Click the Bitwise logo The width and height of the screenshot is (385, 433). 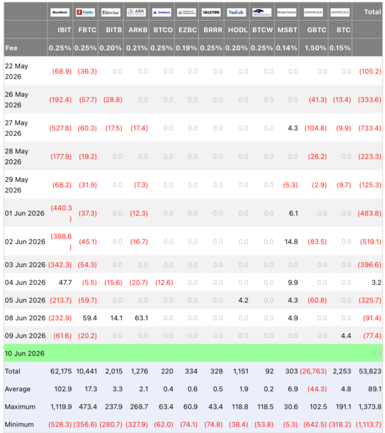pos(111,12)
